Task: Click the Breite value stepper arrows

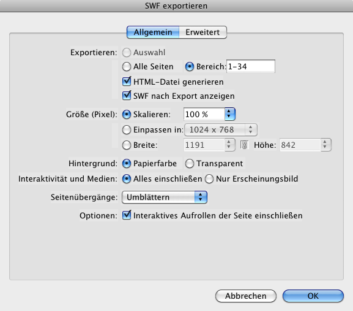Action: point(229,145)
